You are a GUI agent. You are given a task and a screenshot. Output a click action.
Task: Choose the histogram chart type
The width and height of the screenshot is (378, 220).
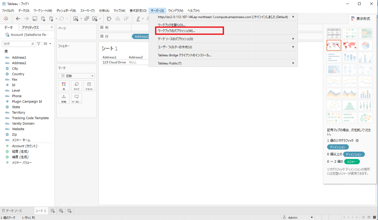(x=350, y=106)
